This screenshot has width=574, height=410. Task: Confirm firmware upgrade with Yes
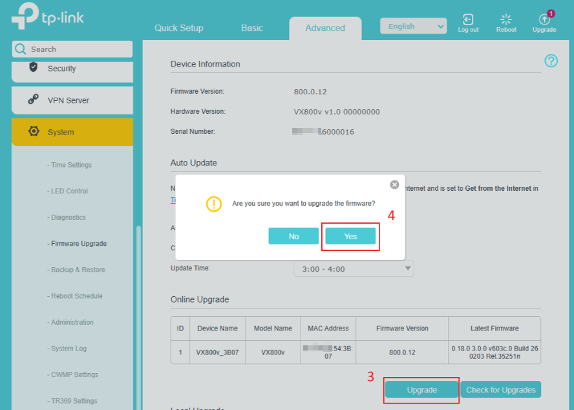click(x=350, y=237)
